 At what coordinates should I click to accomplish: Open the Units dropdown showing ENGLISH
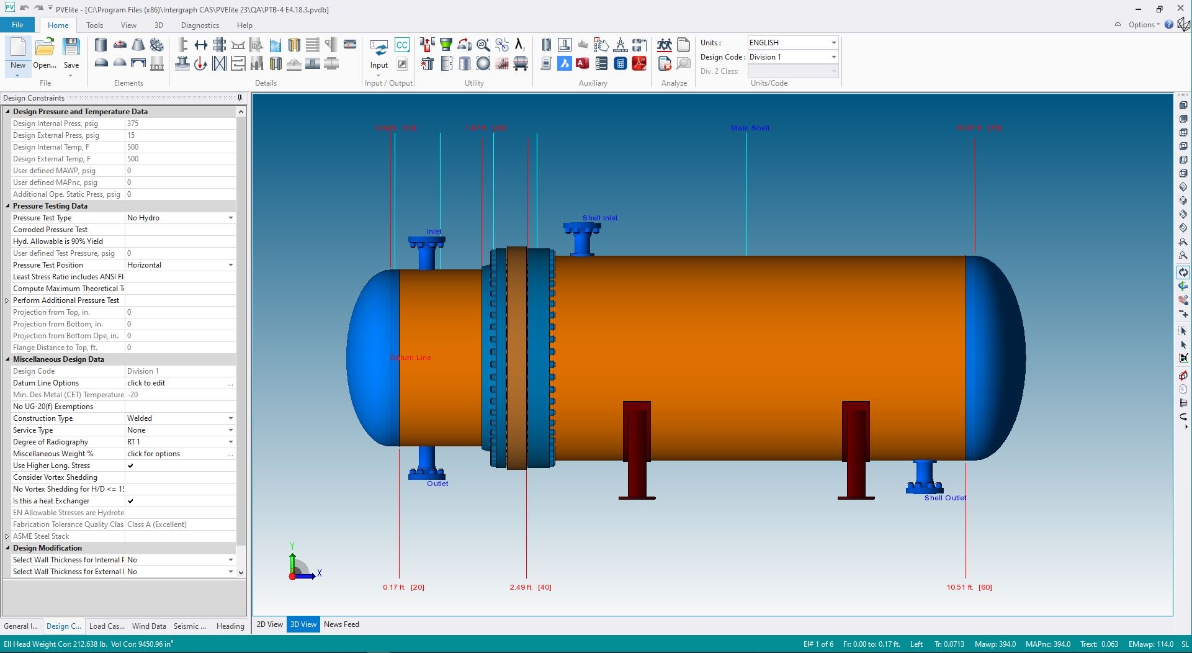coord(833,43)
